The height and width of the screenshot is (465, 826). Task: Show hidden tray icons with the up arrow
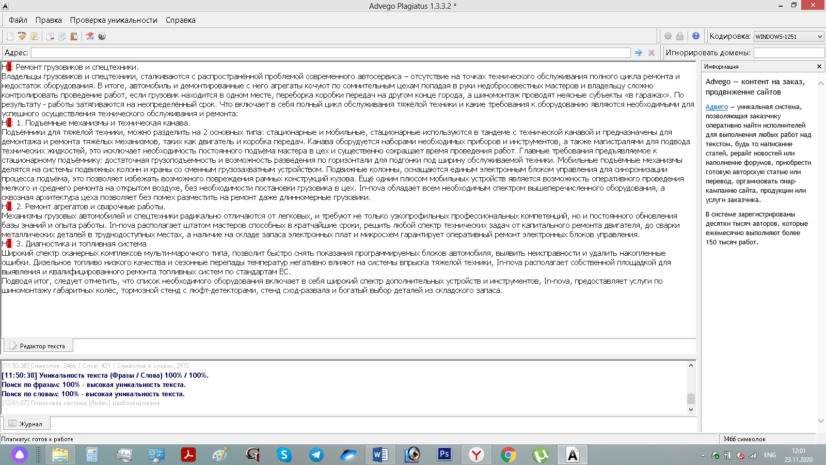(x=703, y=455)
